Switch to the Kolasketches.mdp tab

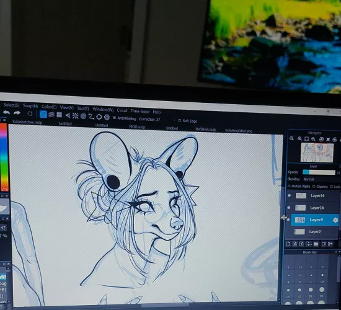pos(27,122)
